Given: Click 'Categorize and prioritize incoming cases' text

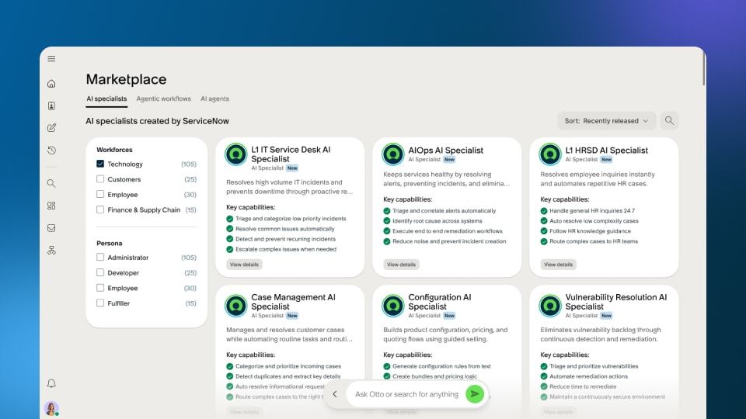Looking at the screenshot, I should [288, 365].
